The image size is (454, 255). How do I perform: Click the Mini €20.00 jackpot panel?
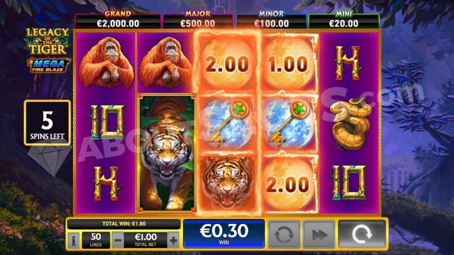tap(344, 20)
